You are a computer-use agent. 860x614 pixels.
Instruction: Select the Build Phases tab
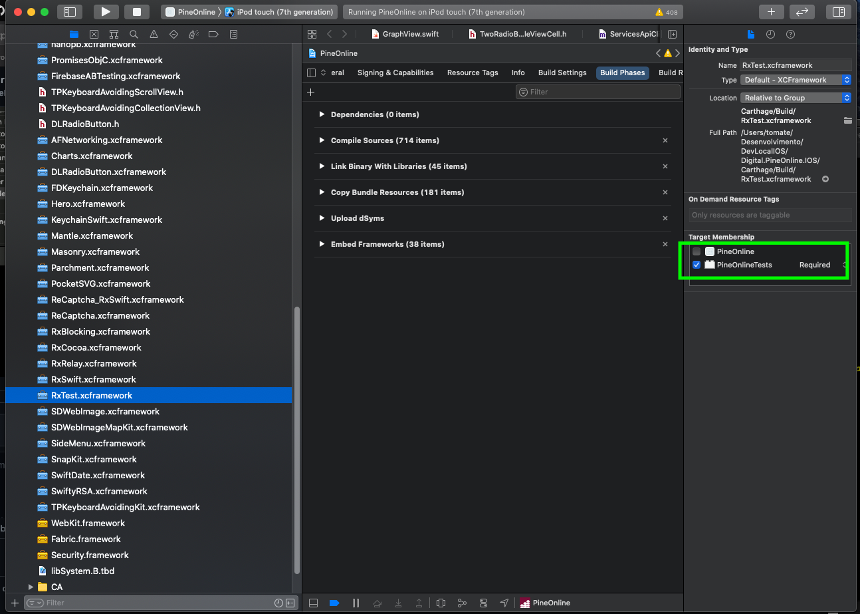pos(622,73)
